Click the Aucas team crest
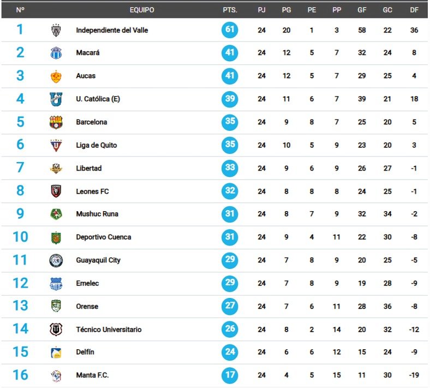 click(56, 76)
